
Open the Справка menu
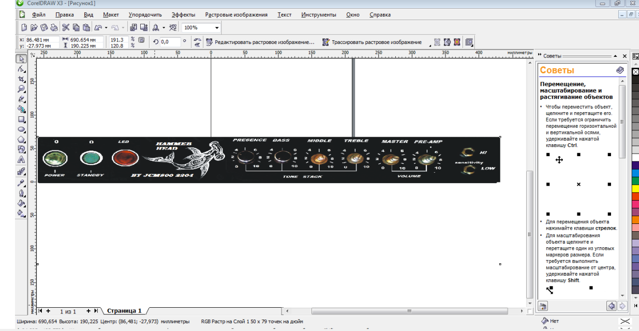(380, 15)
